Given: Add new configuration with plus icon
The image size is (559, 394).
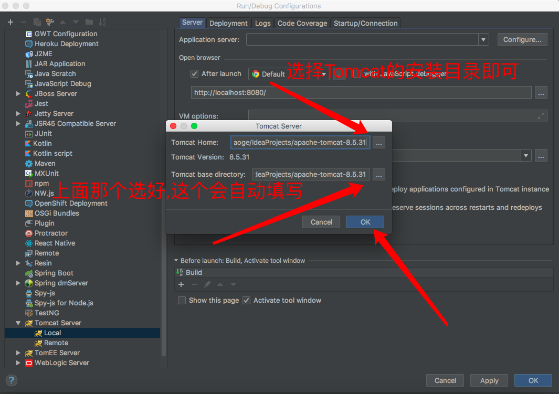Looking at the screenshot, I should [10, 22].
